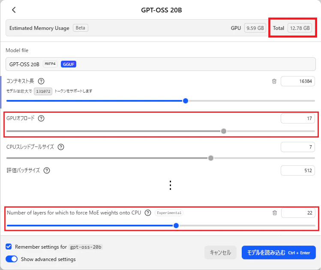
Task: Click the GPT-OSS 20B dialog title
Action: tap(162, 10)
